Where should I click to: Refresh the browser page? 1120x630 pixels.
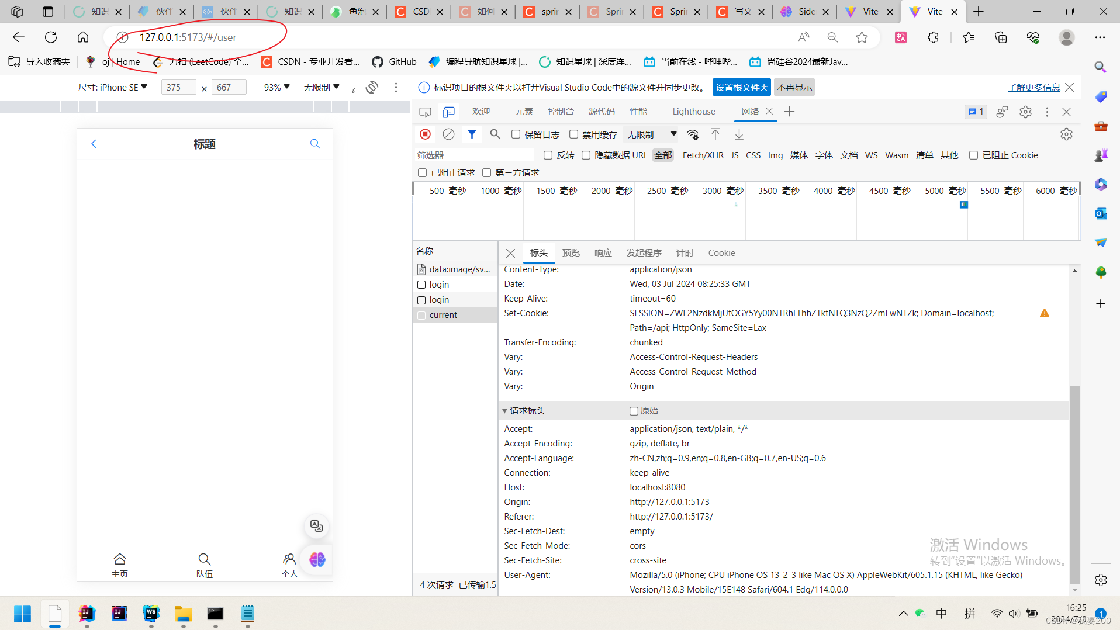tap(51, 37)
